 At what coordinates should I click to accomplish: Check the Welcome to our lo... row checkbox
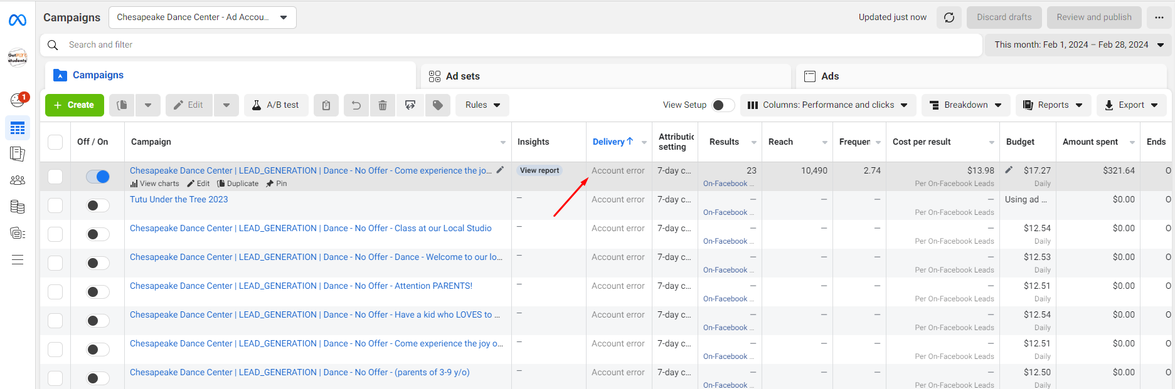point(55,263)
